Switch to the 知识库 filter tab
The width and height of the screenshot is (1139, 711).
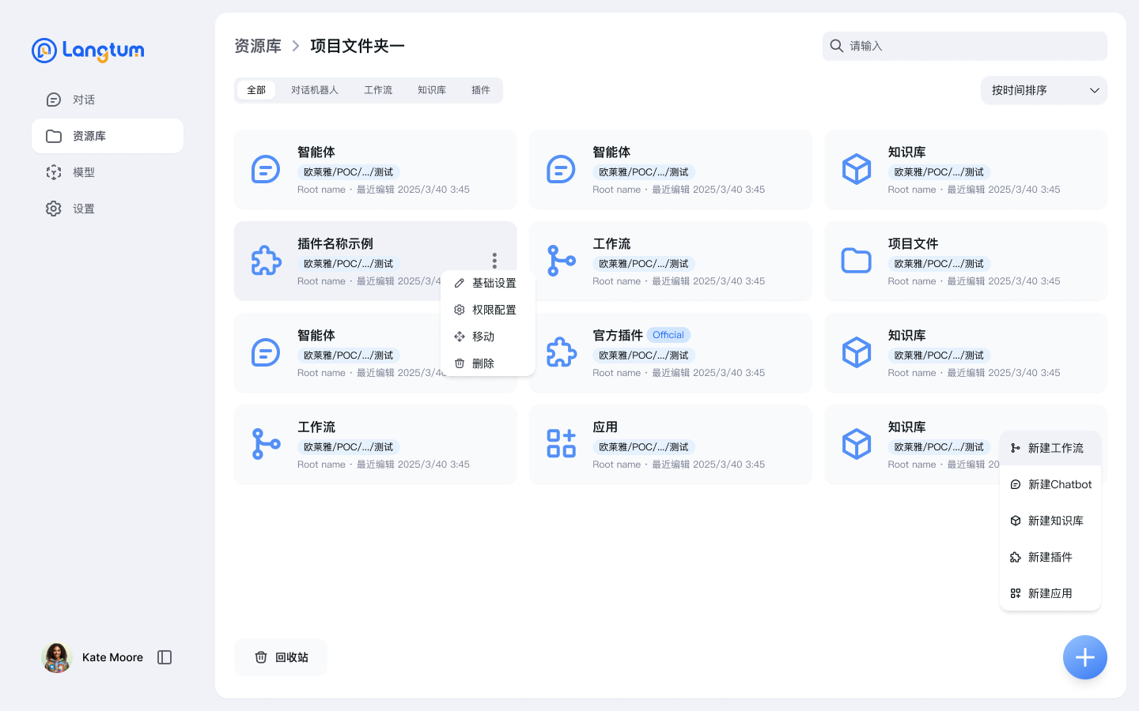(x=432, y=90)
